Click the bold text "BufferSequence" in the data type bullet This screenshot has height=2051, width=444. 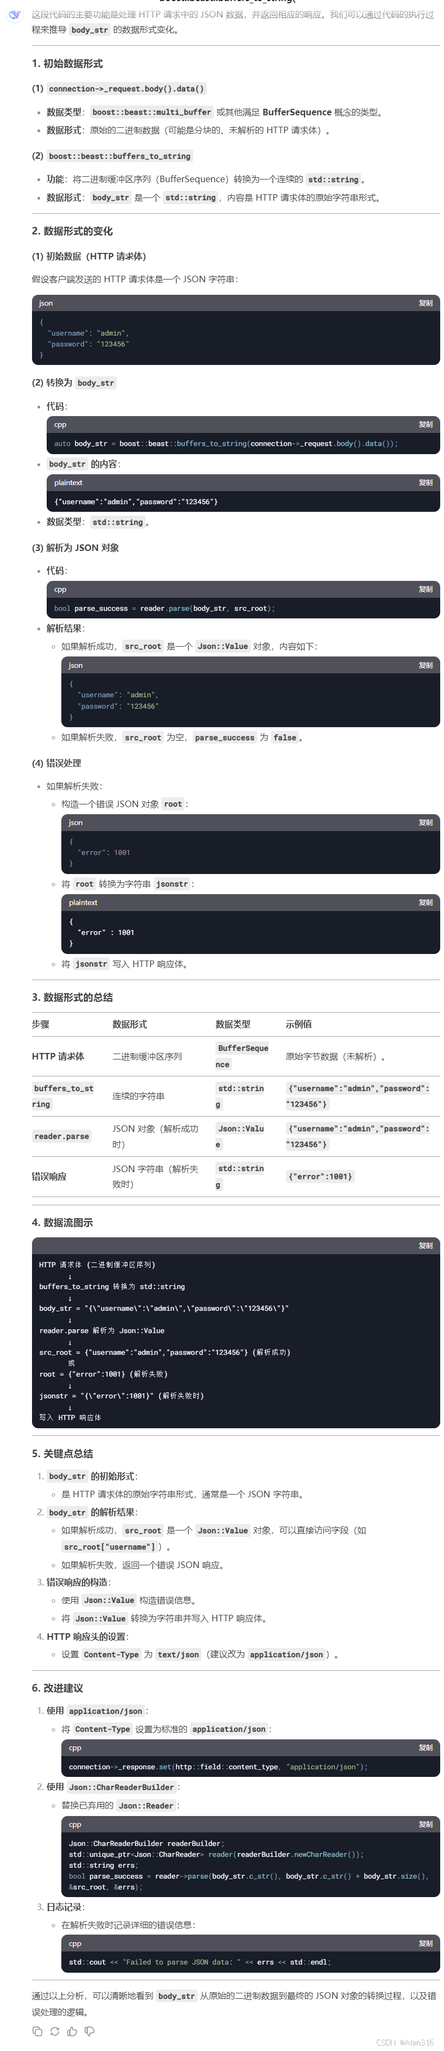click(297, 112)
